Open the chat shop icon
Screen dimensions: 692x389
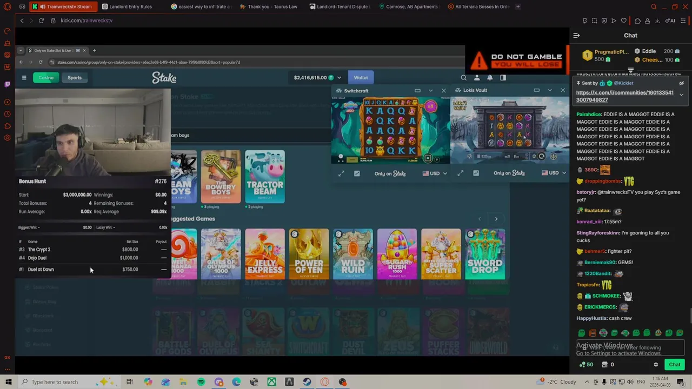[x=604, y=365]
